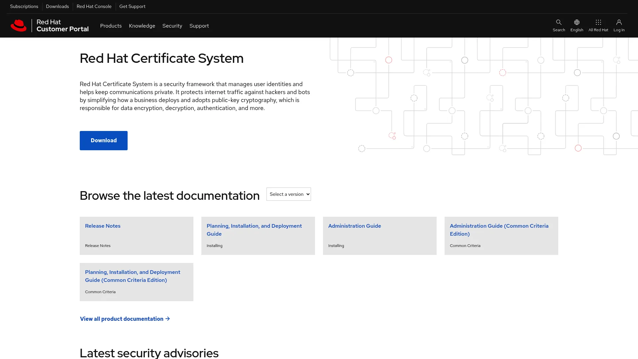Click the blue Download button
The height and width of the screenshot is (359, 638).
click(104, 141)
